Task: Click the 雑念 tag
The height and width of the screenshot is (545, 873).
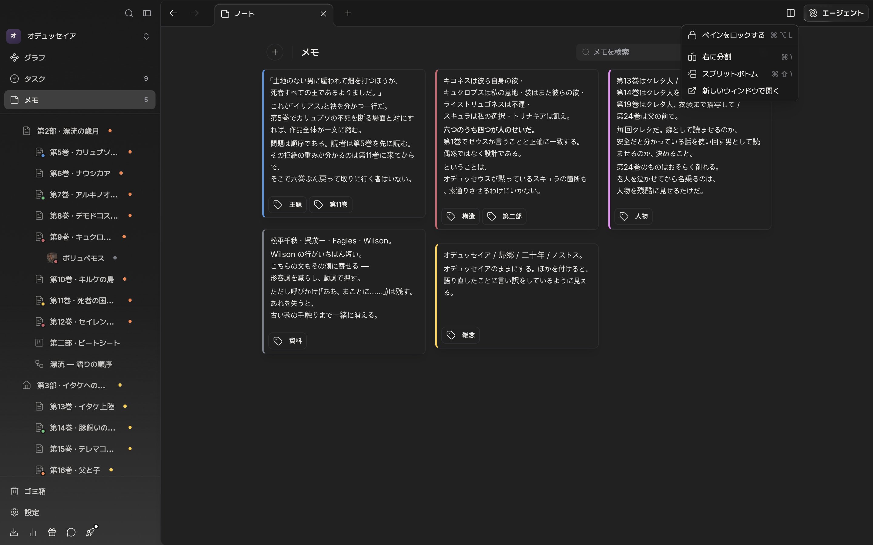Action: (x=460, y=335)
